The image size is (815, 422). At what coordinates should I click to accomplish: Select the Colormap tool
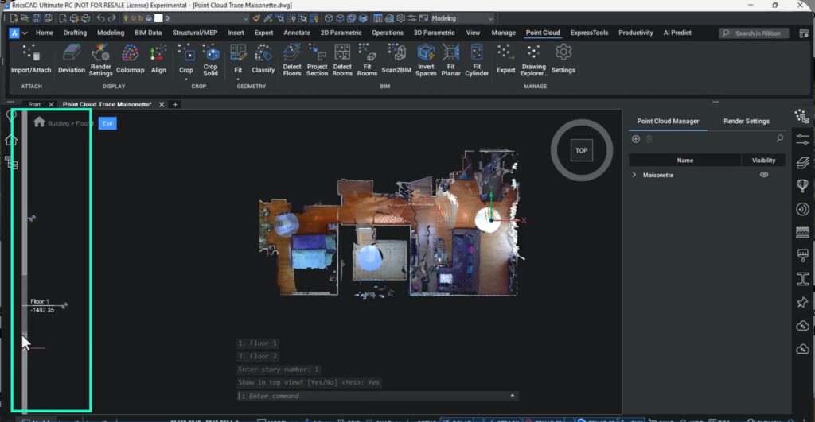pyautogui.click(x=130, y=59)
